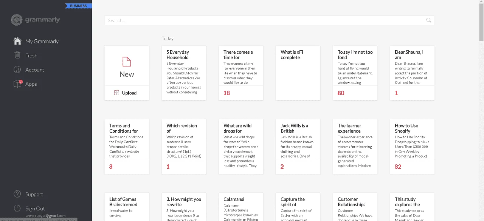The width and height of the screenshot is (484, 221).
Task: Click the 82 issues count on Shopify card
Action: 398,167
